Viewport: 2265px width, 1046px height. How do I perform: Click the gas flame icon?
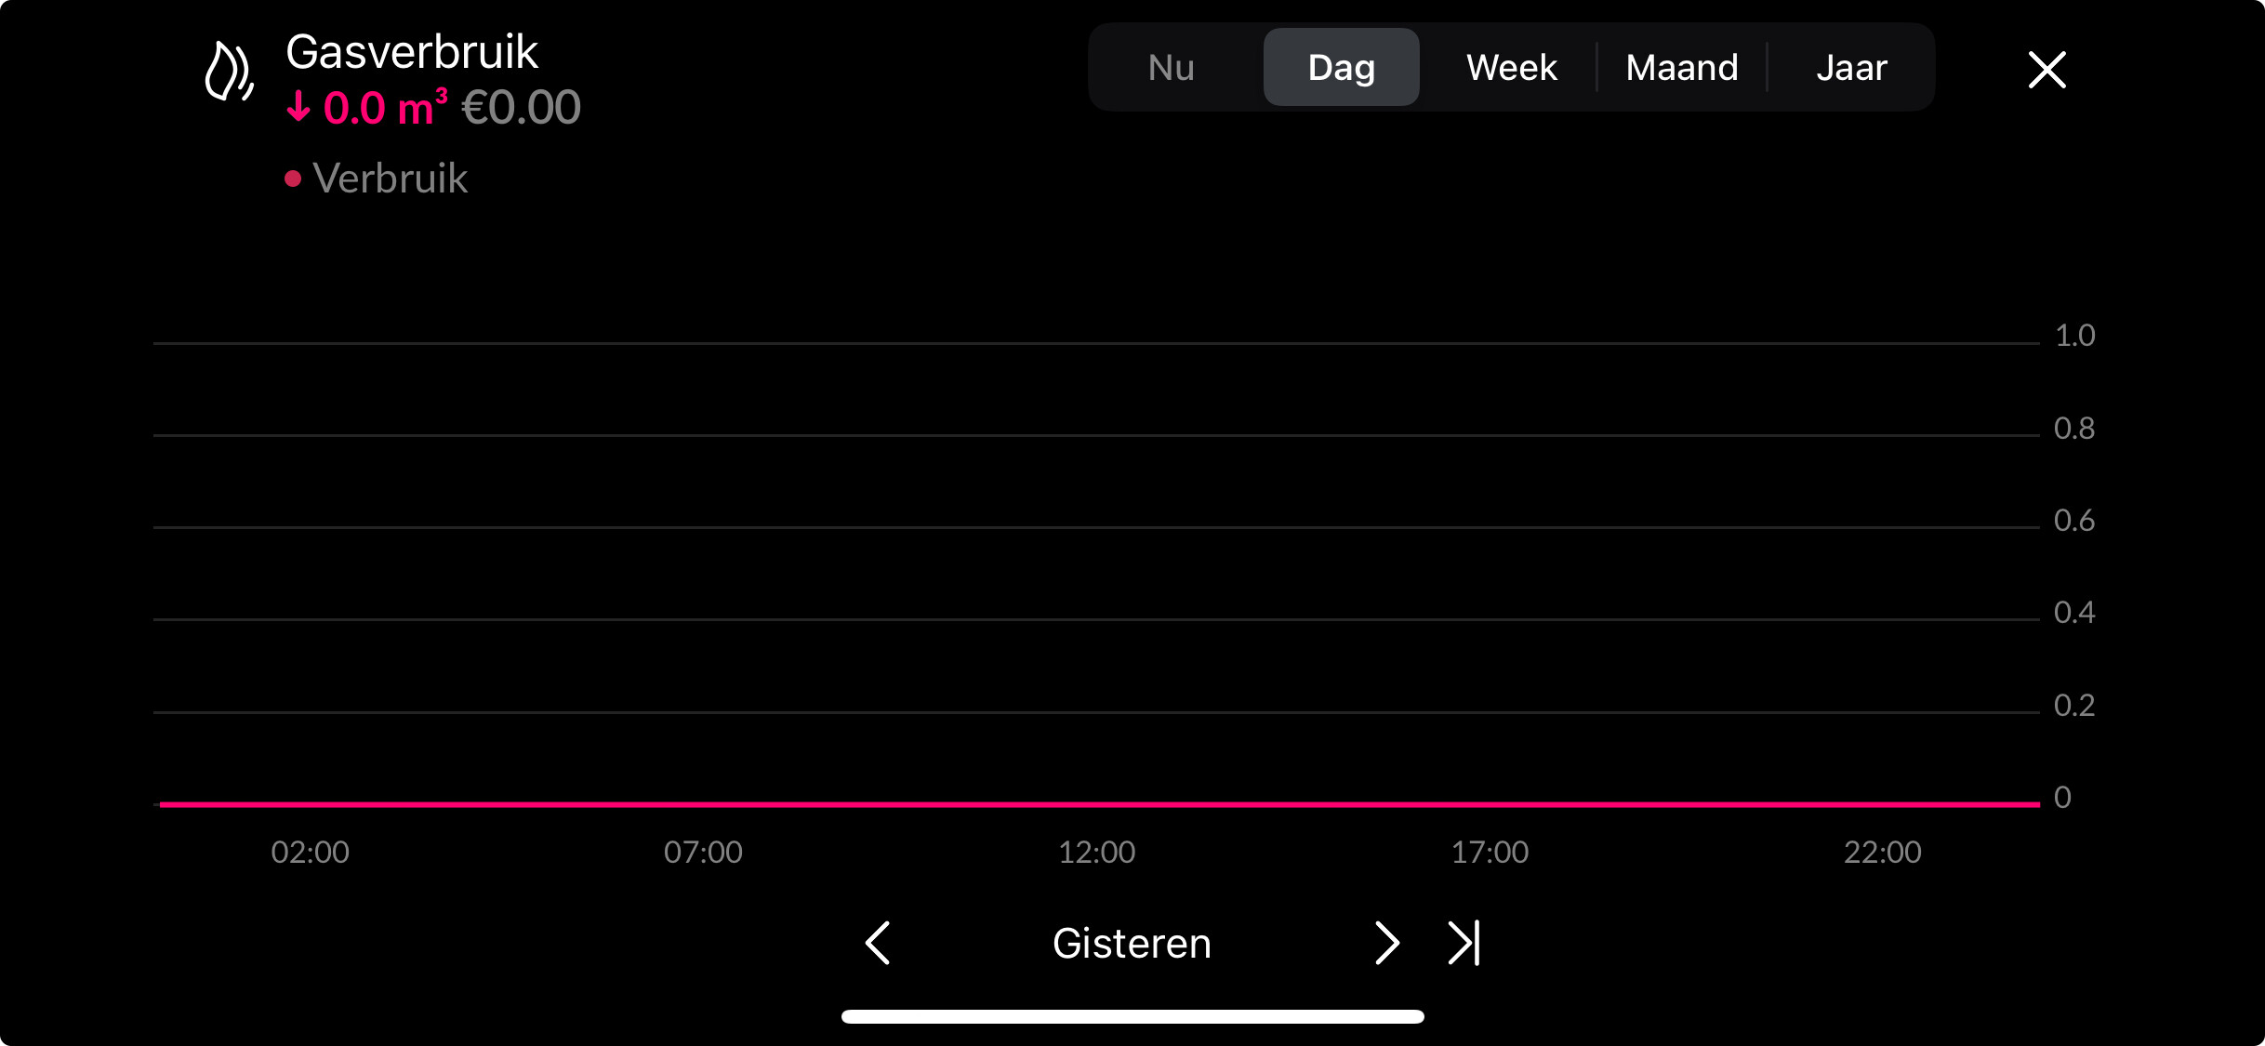[229, 71]
